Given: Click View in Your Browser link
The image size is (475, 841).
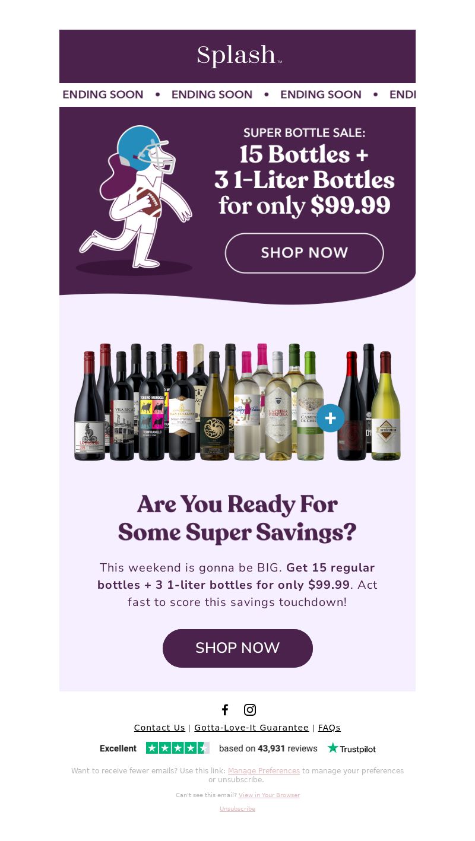Looking at the screenshot, I should click(x=269, y=795).
